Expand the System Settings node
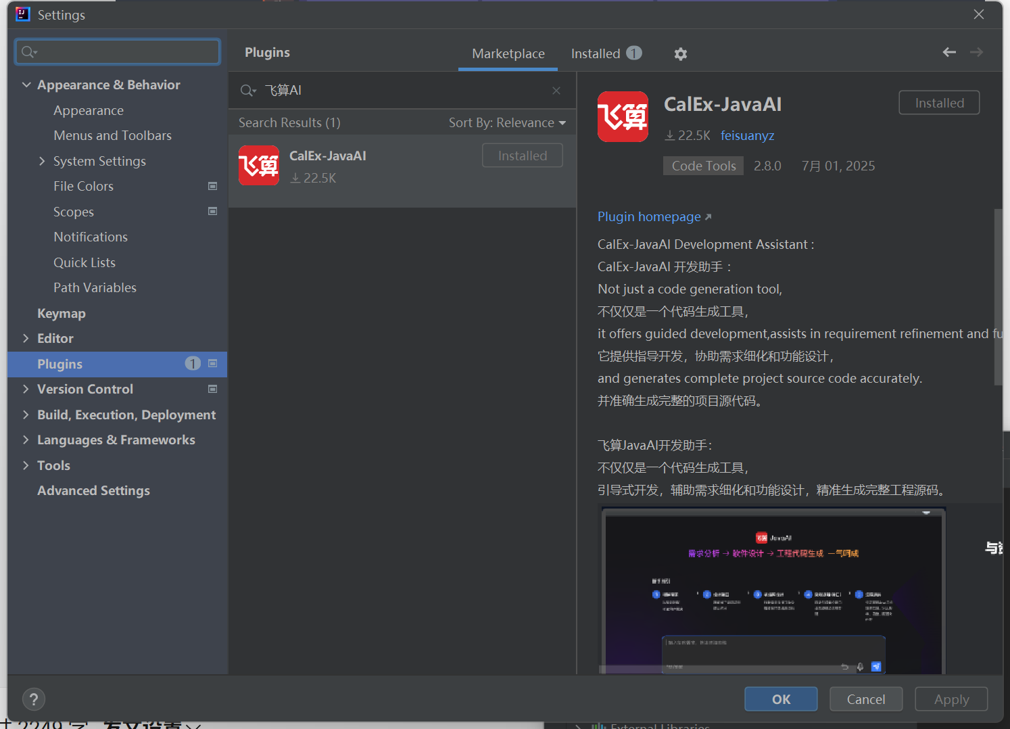The image size is (1010, 729). tap(42, 161)
